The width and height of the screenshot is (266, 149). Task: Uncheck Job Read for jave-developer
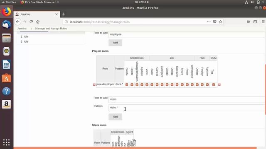tap(187, 84)
